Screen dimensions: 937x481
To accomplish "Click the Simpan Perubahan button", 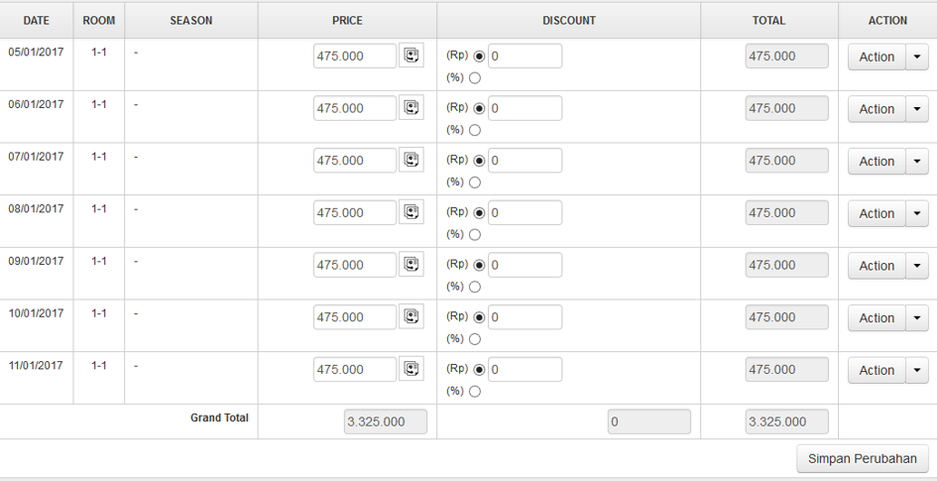I will coord(863,458).
